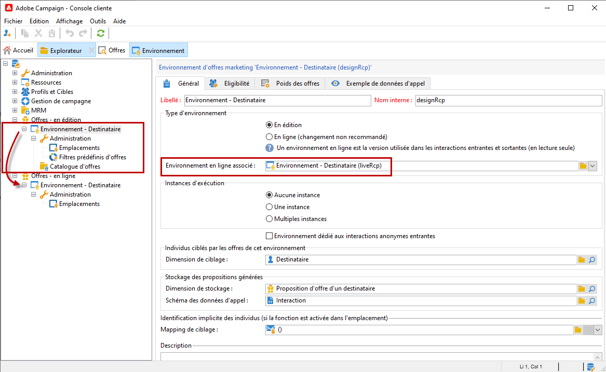The width and height of the screenshot is (606, 372).
Task: Click the MRM folder icon
Action: pos(25,111)
